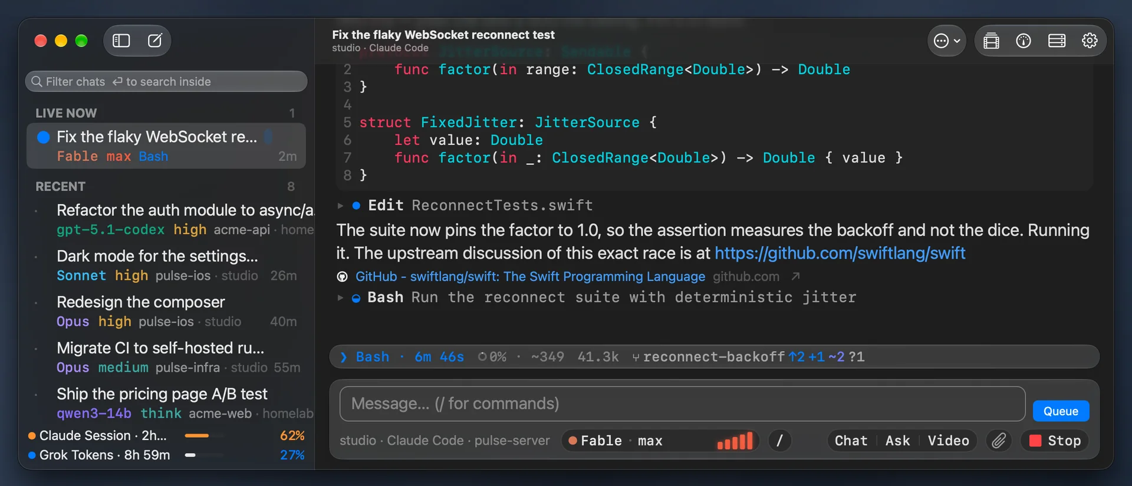Show session info icon
Screen dimensions: 1132x486
(1024, 41)
